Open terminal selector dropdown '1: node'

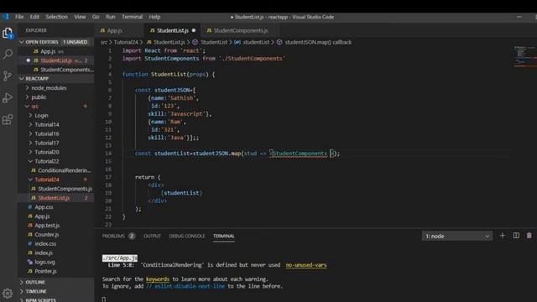[x=457, y=236]
